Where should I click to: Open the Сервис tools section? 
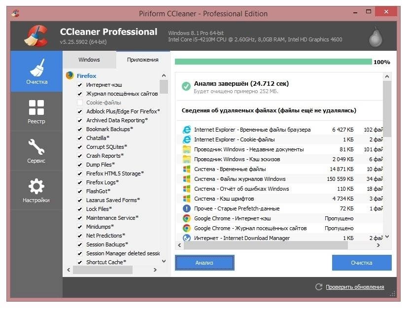[36, 151]
